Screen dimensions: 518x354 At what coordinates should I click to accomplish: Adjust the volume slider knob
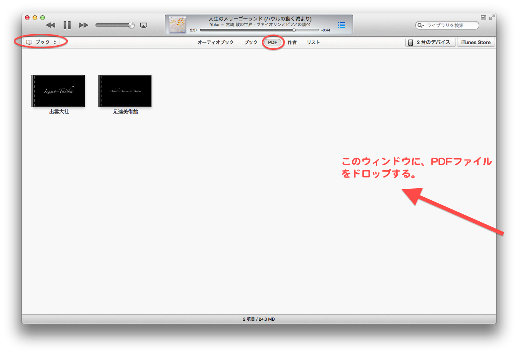(x=131, y=25)
